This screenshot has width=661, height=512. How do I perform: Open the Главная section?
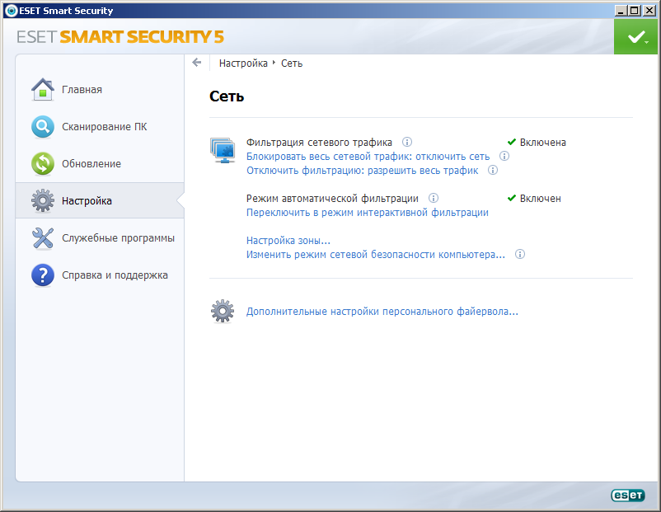tap(82, 89)
